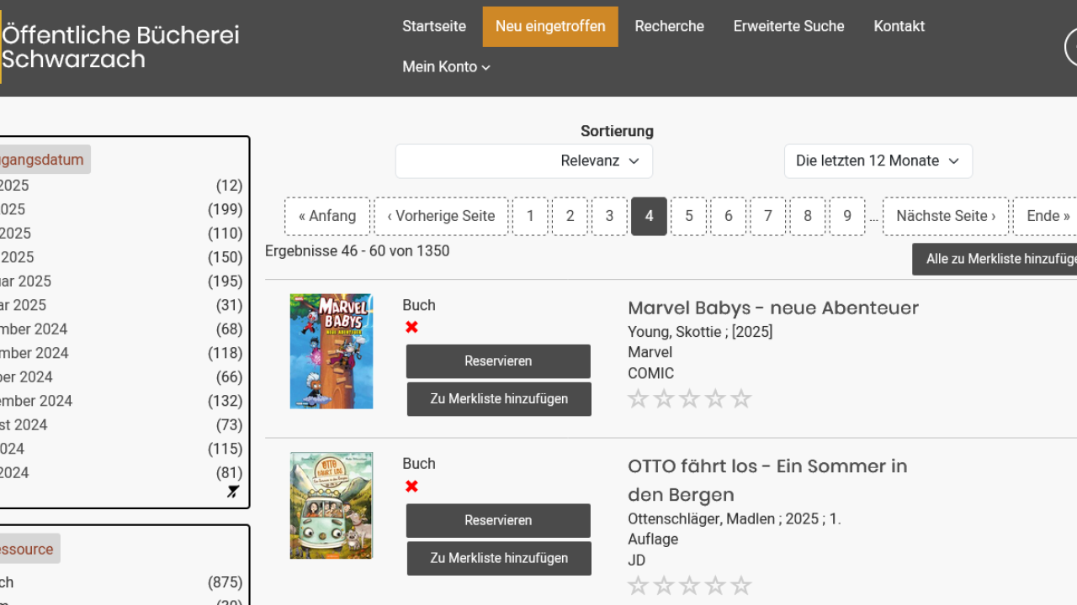
Task: Jump to « Anfang of results
Action: coord(327,217)
